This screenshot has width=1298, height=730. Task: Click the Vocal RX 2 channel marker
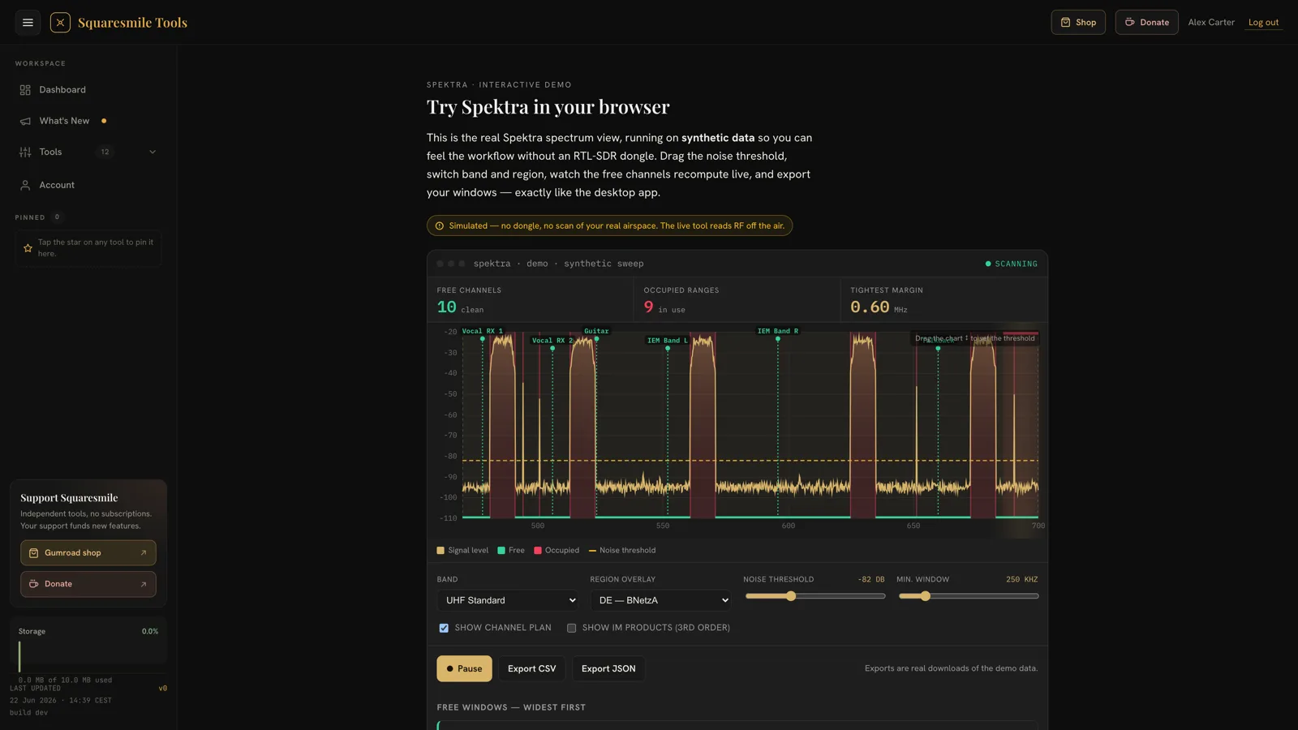point(552,341)
